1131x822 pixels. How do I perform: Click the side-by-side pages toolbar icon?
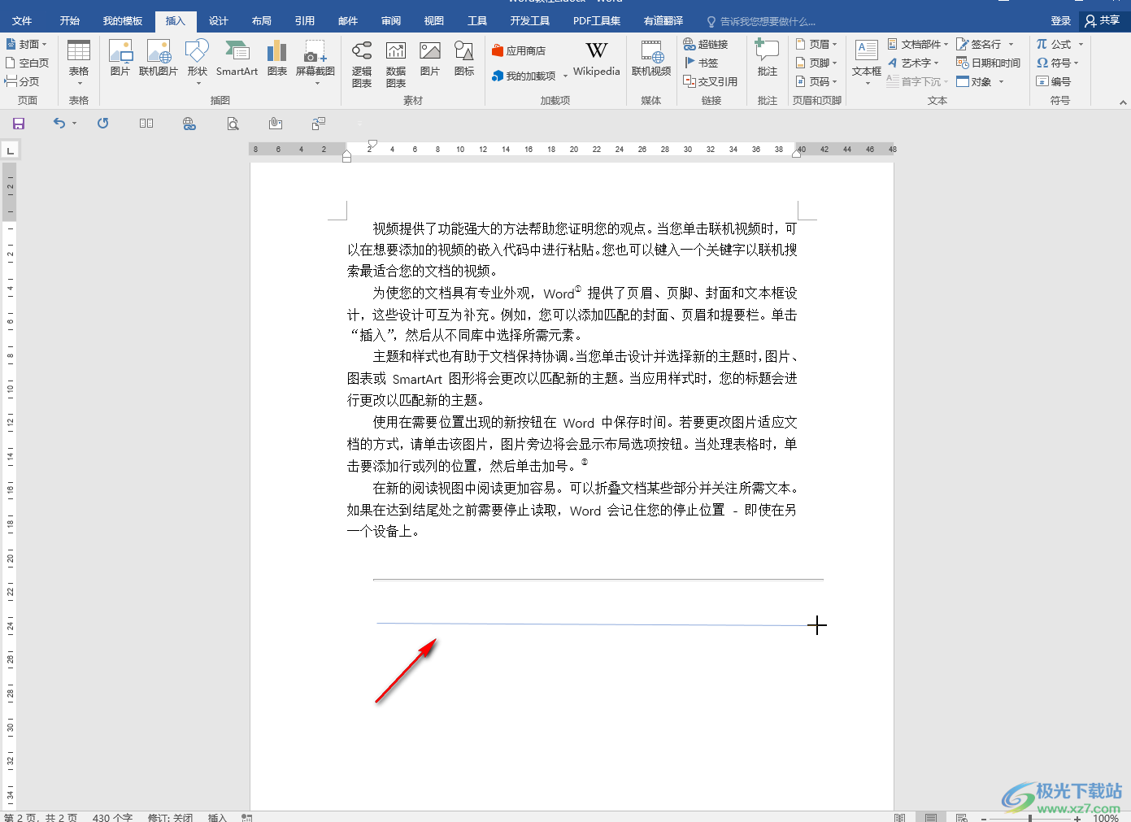tap(146, 124)
